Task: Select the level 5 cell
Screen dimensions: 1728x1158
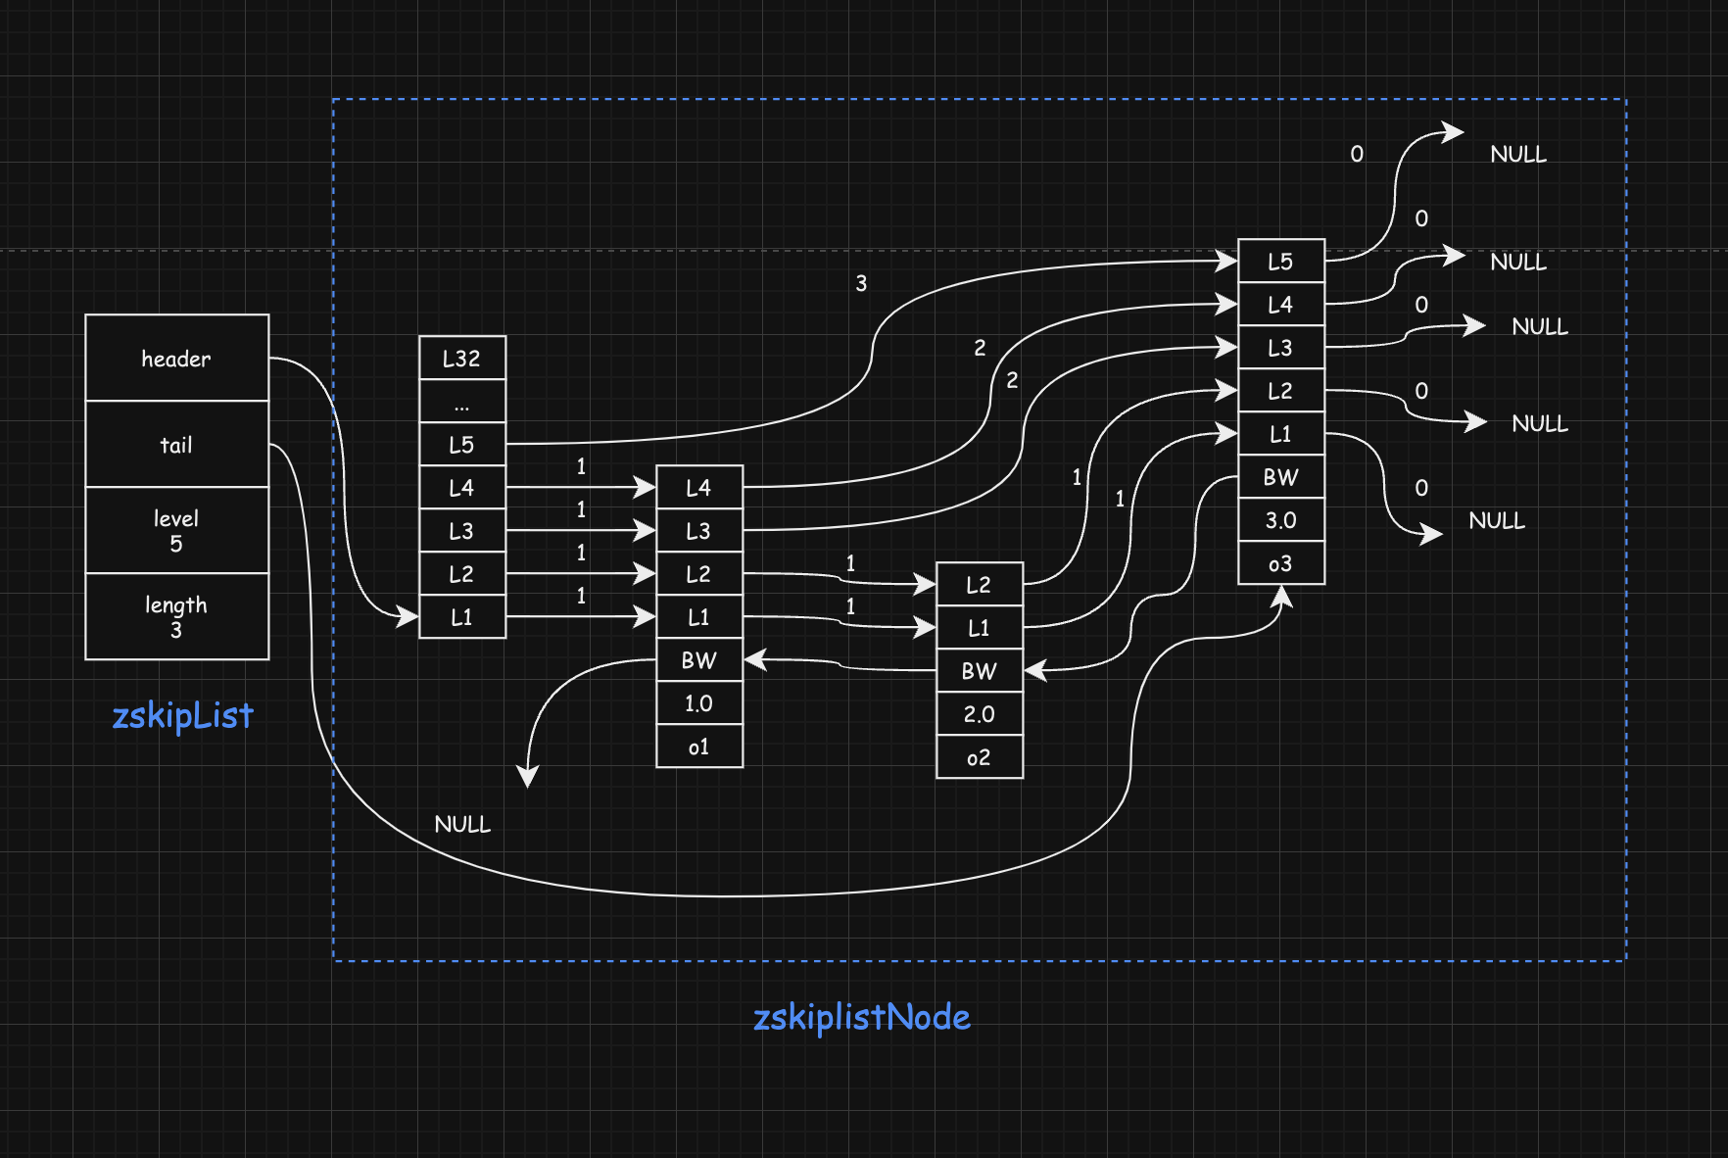Action: tap(176, 531)
